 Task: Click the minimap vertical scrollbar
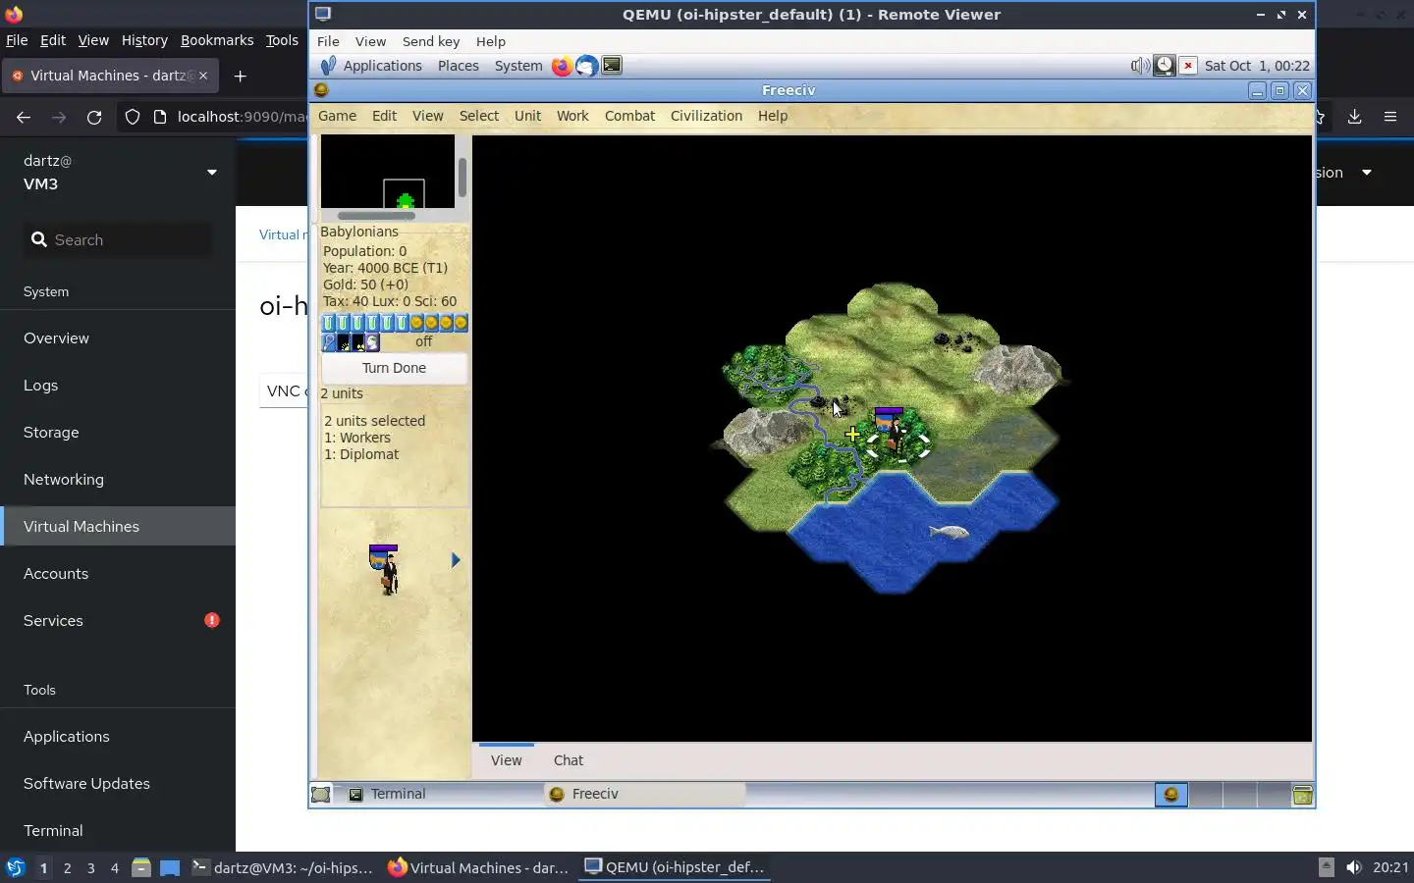click(462, 177)
